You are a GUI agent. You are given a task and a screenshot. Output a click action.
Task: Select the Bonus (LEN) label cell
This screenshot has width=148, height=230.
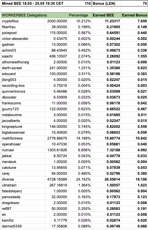106,3
